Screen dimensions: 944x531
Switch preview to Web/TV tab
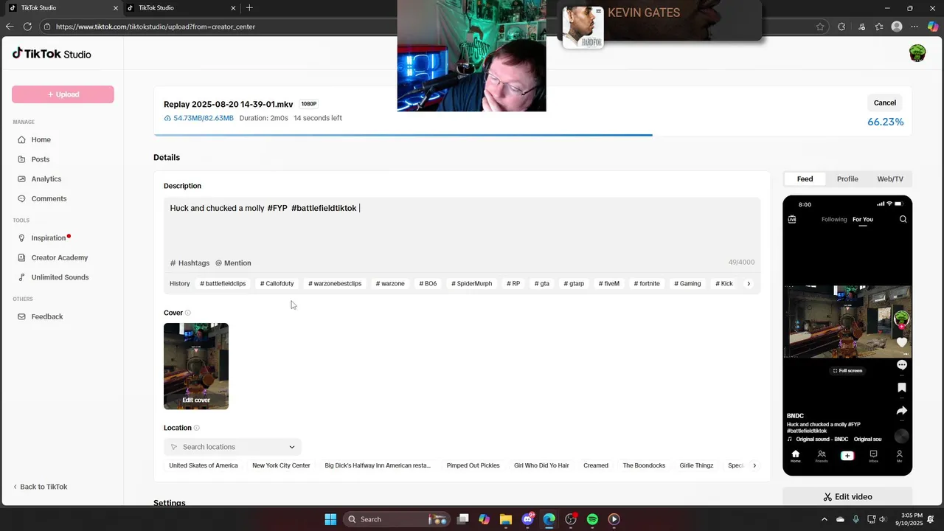point(890,179)
